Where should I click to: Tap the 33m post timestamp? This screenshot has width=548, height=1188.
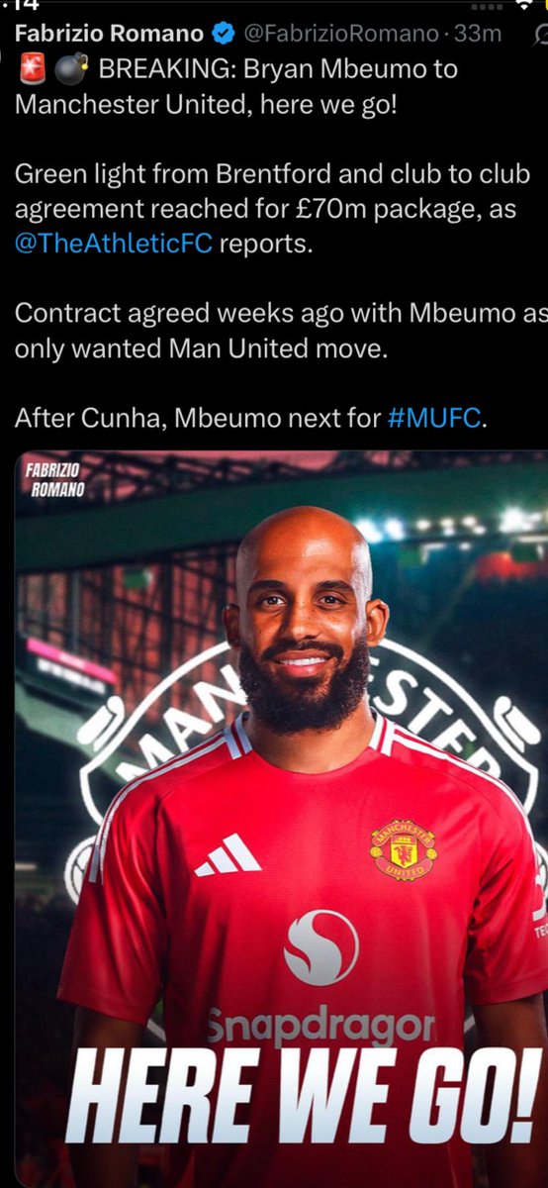click(x=477, y=34)
